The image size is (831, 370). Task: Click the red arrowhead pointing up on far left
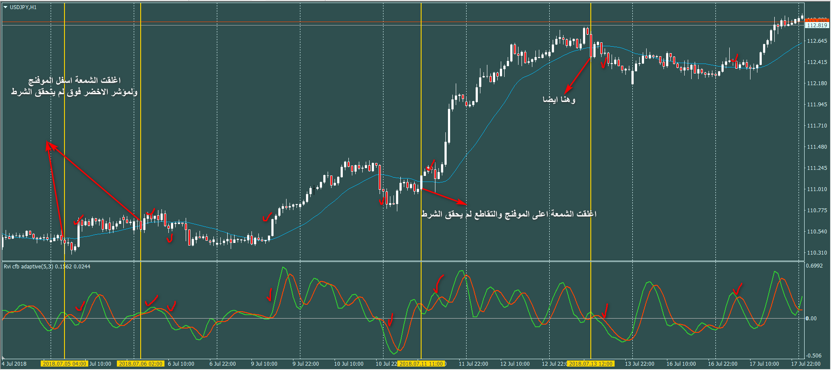point(48,145)
